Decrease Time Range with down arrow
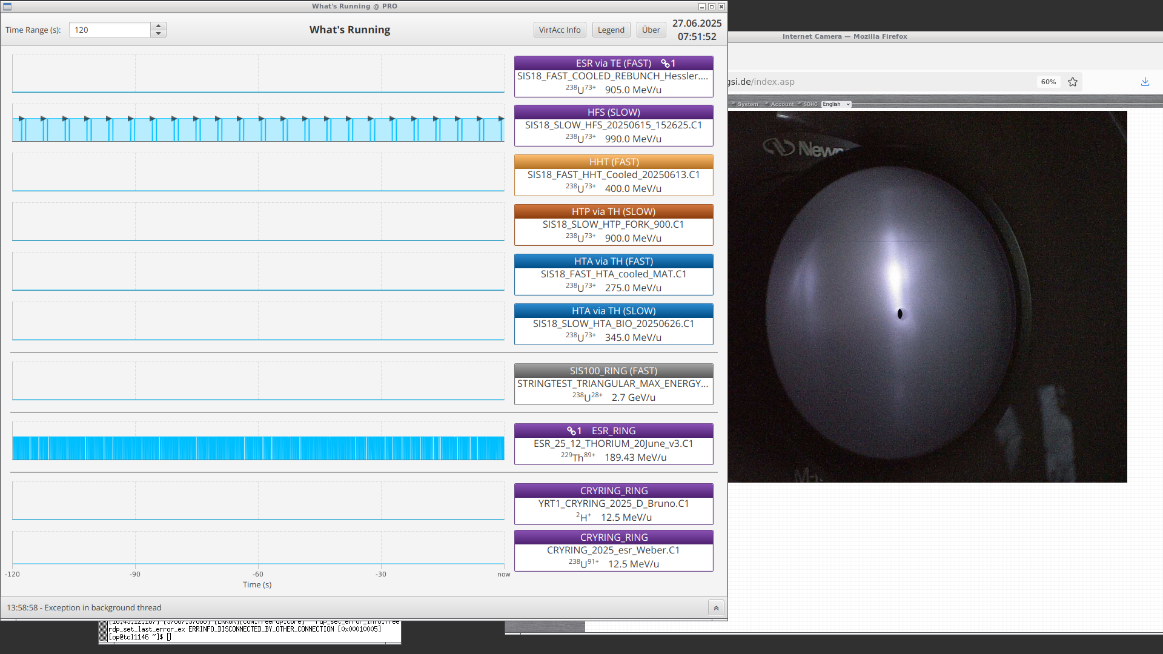This screenshot has width=1163, height=654. click(158, 33)
